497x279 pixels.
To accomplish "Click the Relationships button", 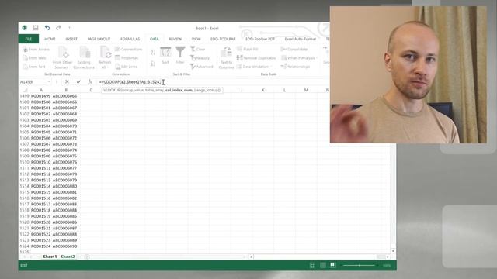I will pos(295,67).
